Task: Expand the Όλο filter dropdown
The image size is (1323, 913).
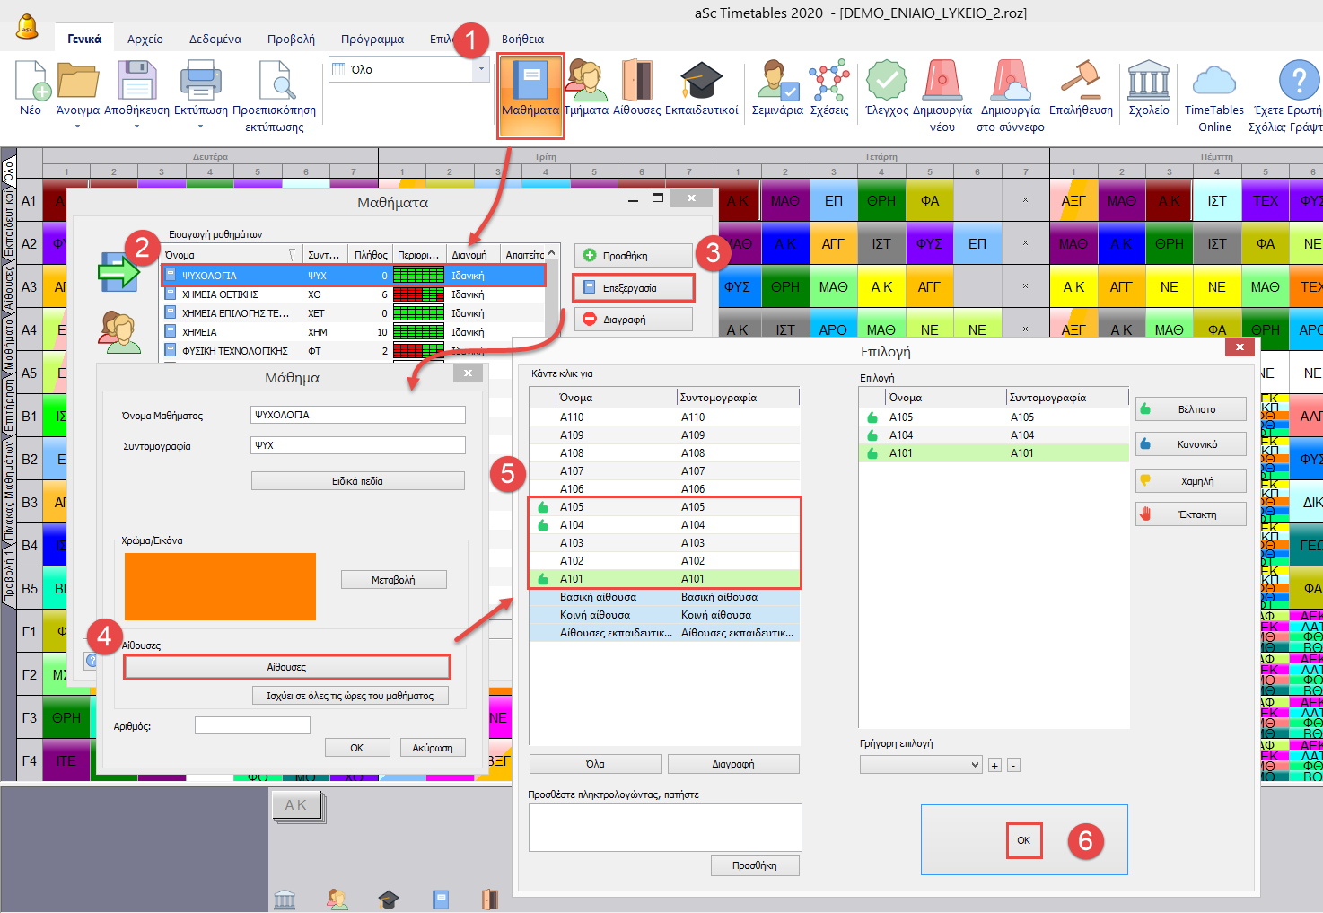Action: [x=481, y=69]
